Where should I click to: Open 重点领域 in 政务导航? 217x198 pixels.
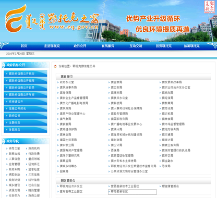pyautogui.click(x=34, y=159)
